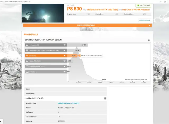Click the laptop icon on Notebook row
Image resolution: width=169 pixels, height=124 pixels.
tap(27, 72)
